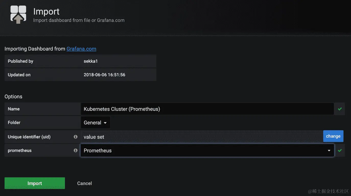Click the green Import button
Image resolution: width=351 pixels, height=196 pixels.
pyautogui.click(x=35, y=183)
